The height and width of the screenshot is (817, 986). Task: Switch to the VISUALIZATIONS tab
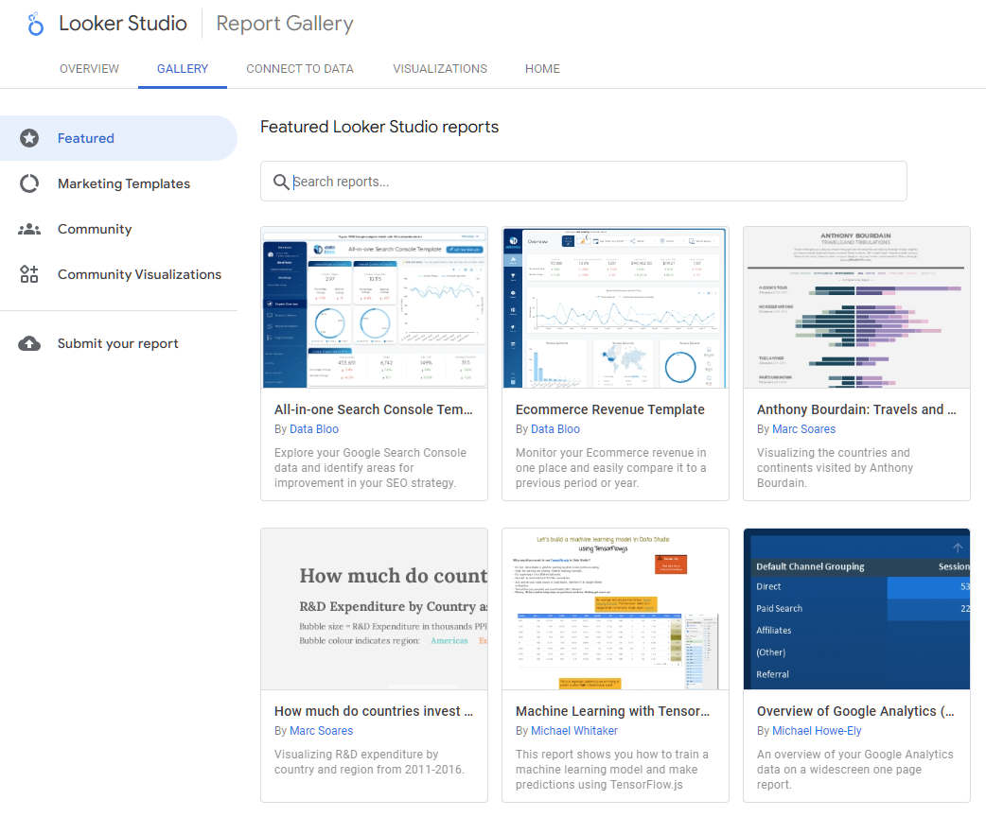point(439,68)
